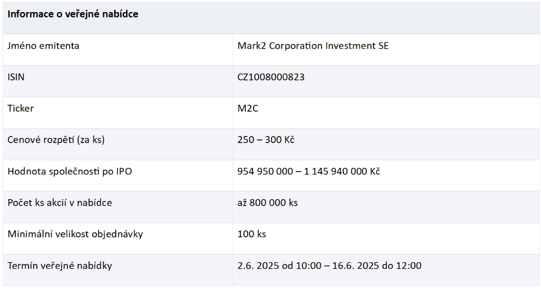Click the minimum order value '100 ks'

[251, 234]
